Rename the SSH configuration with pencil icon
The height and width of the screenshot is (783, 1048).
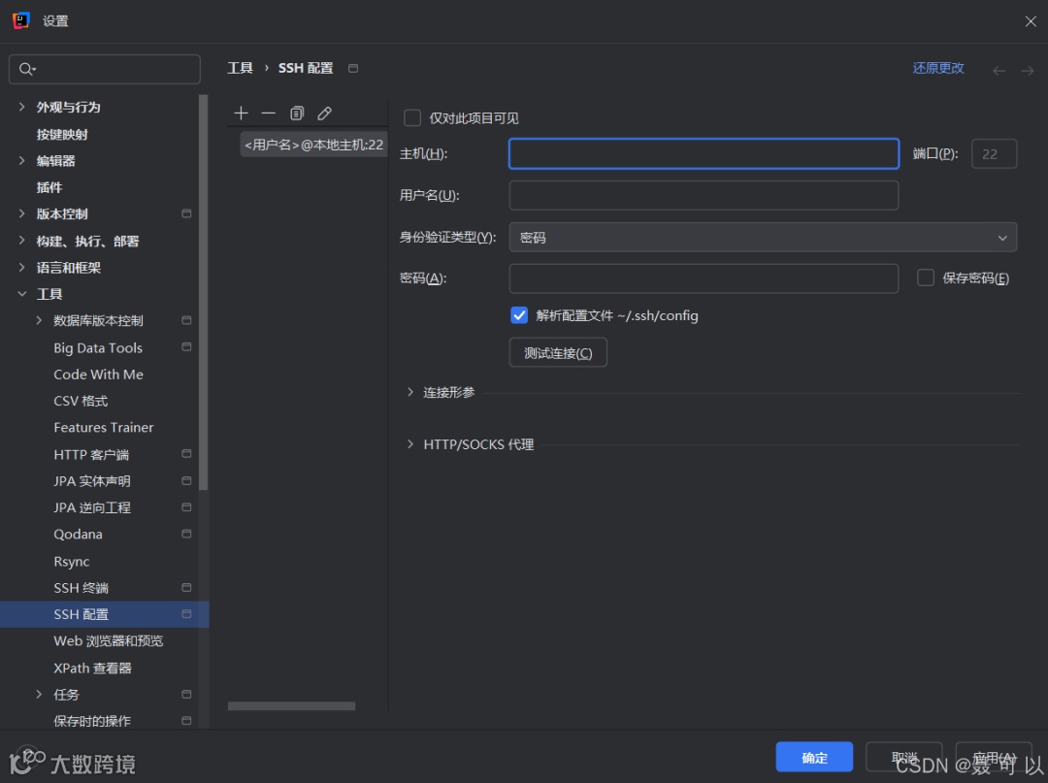tap(325, 113)
